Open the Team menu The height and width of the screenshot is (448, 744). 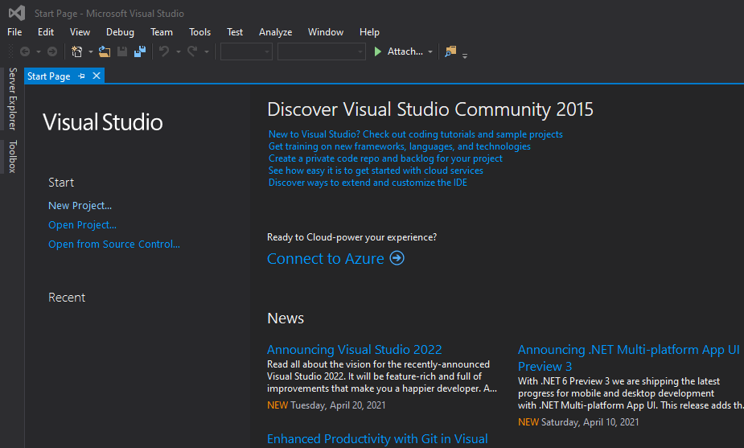162,32
